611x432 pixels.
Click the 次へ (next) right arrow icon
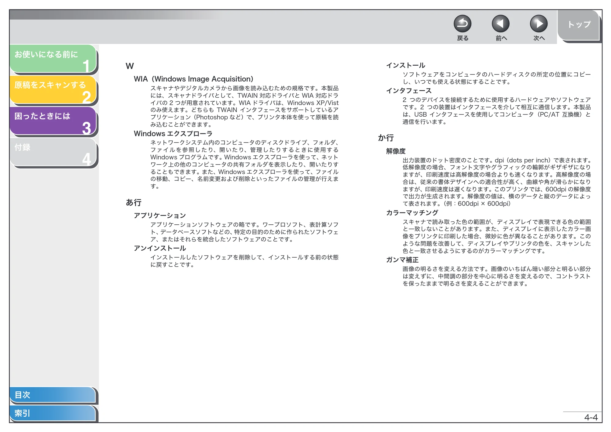point(539,24)
